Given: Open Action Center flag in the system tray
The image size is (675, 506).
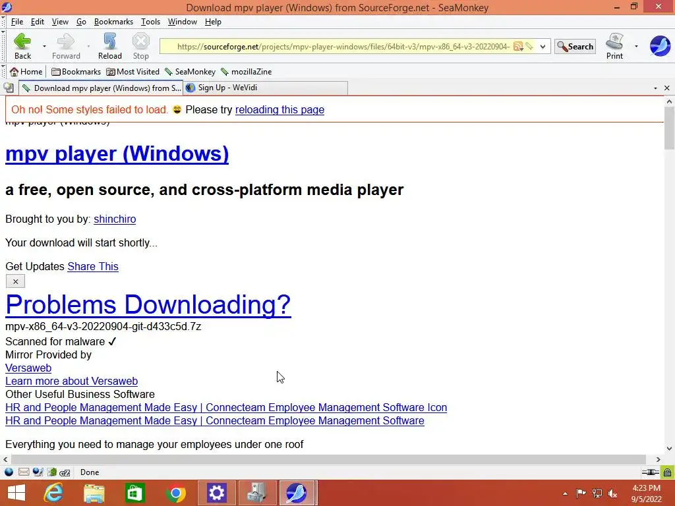Looking at the screenshot, I should click(581, 493).
